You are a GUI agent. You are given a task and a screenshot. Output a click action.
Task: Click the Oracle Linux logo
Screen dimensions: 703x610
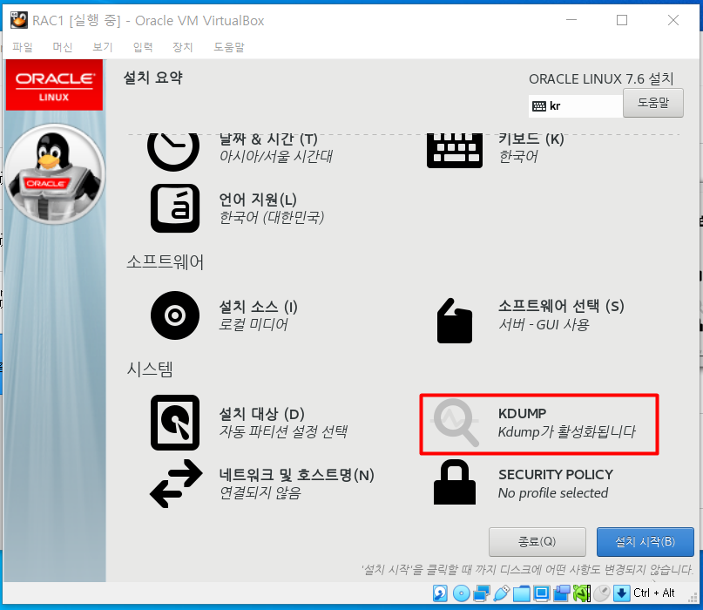coord(54,85)
